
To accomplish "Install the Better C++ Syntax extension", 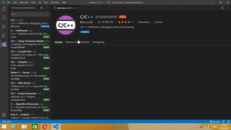I will point(46,79).
